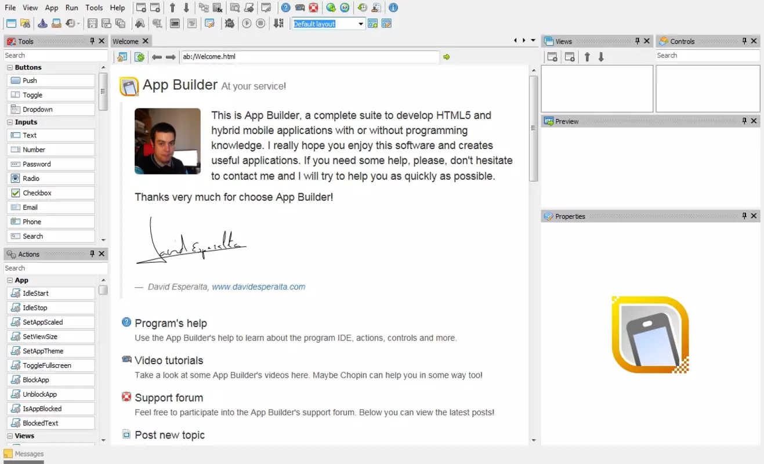
Task: Toggle pin on the Tools panel
Action: click(x=92, y=41)
